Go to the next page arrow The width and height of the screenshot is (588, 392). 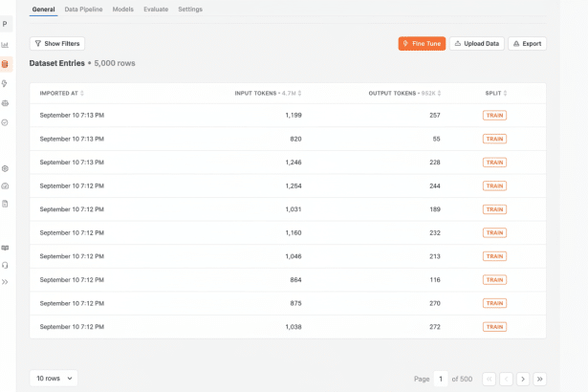523,379
